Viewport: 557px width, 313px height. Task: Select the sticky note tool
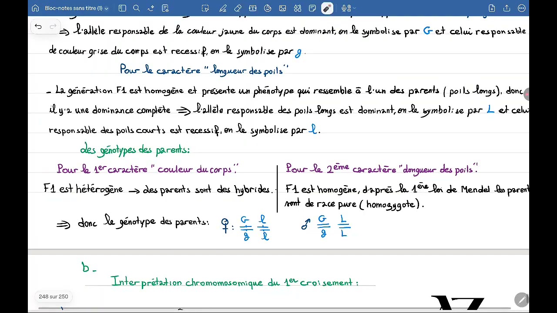tap(312, 8)
